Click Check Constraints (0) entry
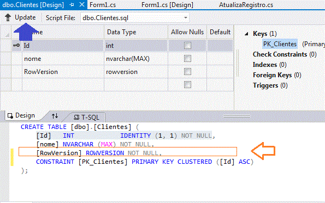This screenshot has width=325, height=203. tap(285, 54)
